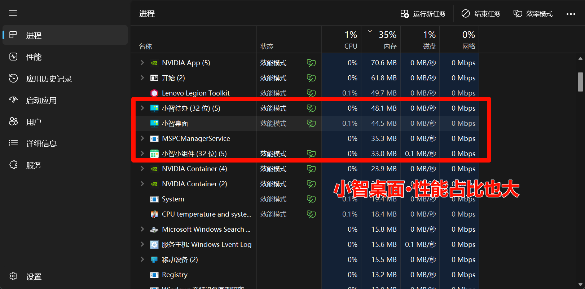The image size is (585, 289).
Task: Click the vertical scrollbar thumb
Action: tap(580, 82)
